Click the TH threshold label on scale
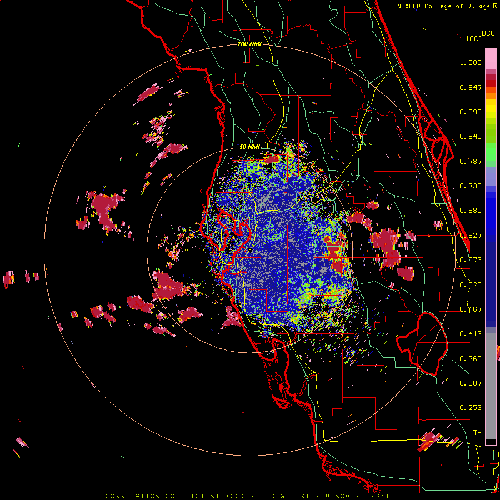Viewport: 500px width, 500px height. [477, 432]
